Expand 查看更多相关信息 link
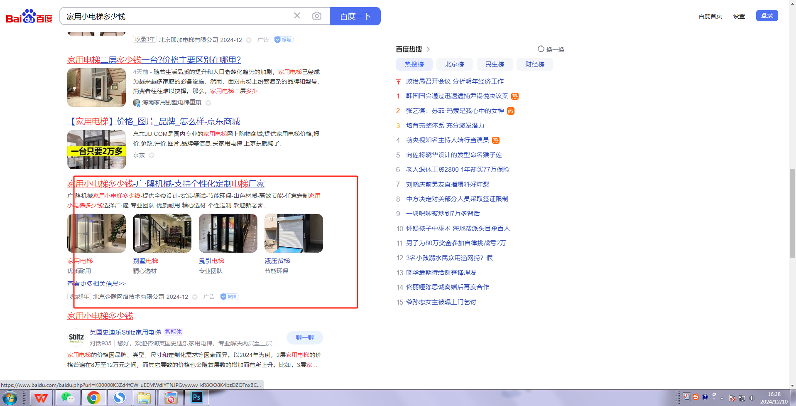 [x=96, y=283]
